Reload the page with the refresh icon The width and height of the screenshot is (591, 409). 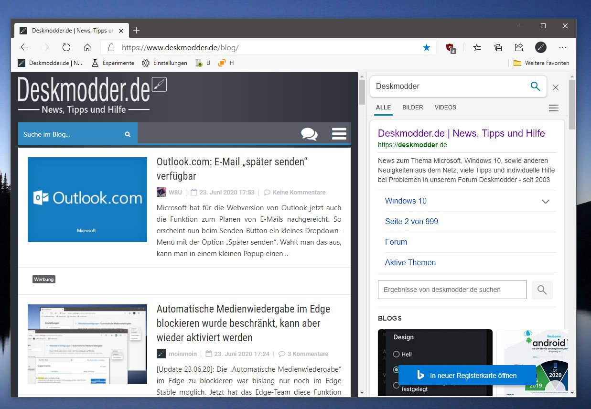coord(66,47)
